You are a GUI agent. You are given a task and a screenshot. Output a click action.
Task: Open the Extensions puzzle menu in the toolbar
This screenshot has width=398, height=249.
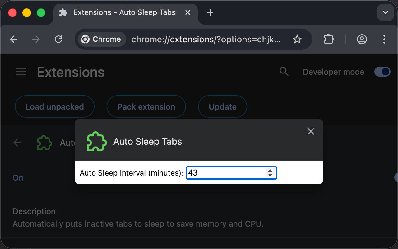[329, 39]
